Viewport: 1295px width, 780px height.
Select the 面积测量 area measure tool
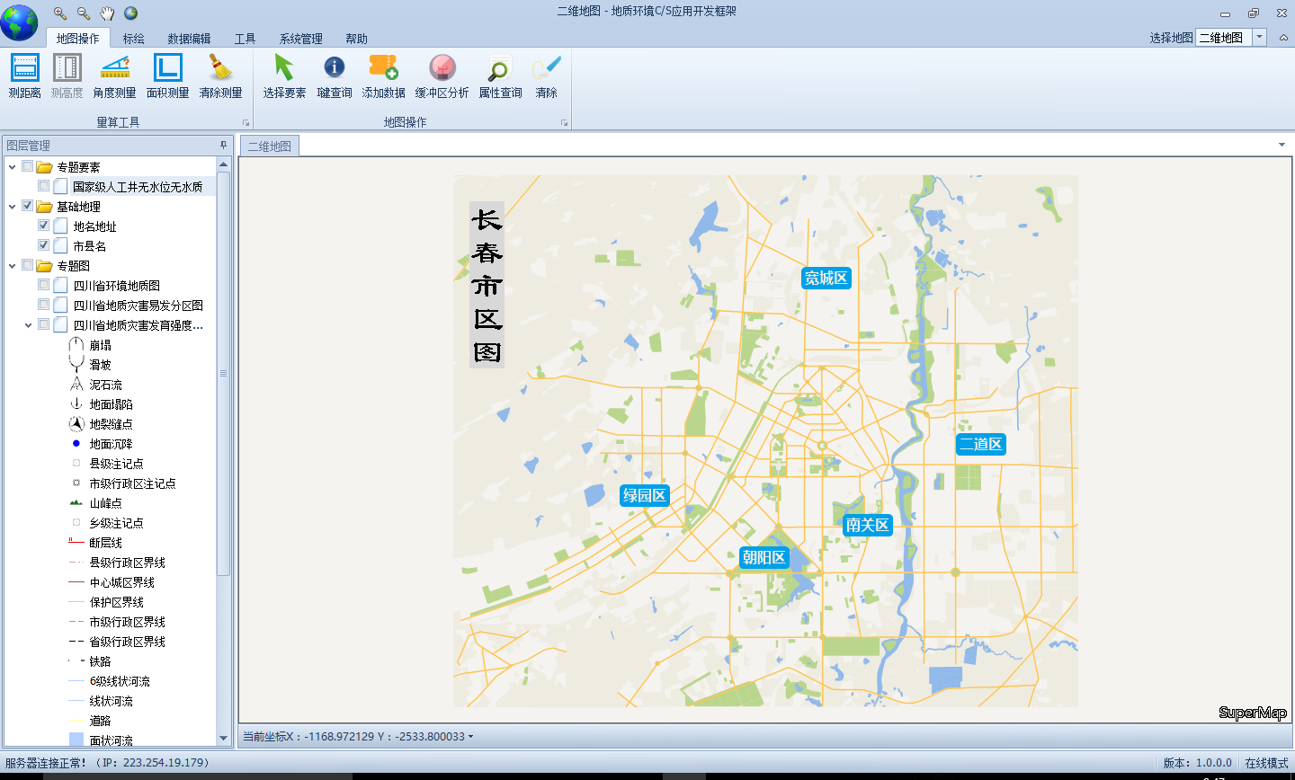168,76
